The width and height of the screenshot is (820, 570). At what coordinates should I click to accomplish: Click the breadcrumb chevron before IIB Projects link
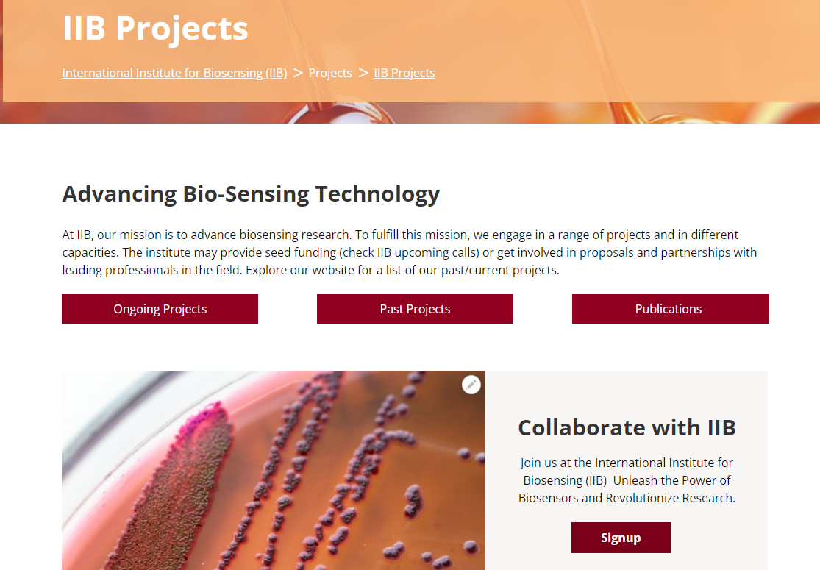click(x=363, y=73)
